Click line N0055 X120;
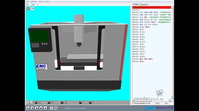 (x=139, y=37)
